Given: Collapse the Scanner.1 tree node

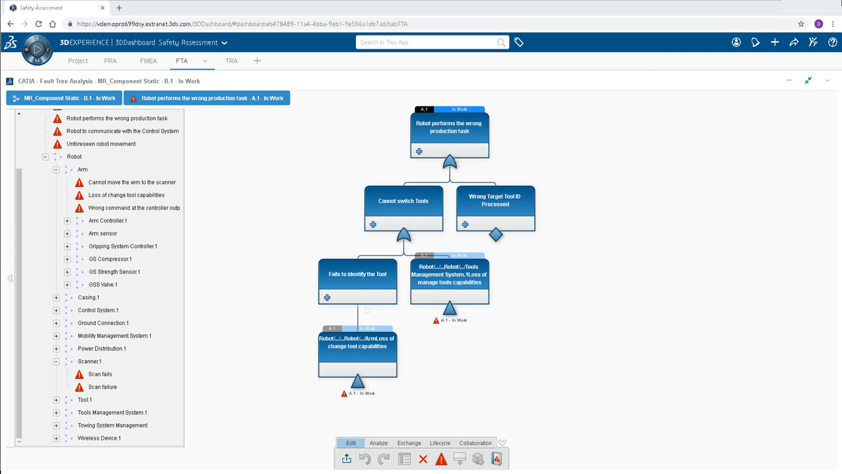Looking at the screenshot, I should point(56,362).
